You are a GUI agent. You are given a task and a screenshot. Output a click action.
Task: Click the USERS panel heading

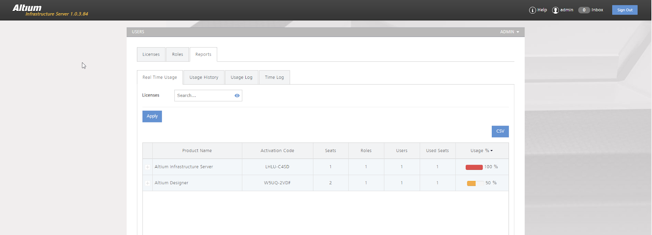click(138, 32)
